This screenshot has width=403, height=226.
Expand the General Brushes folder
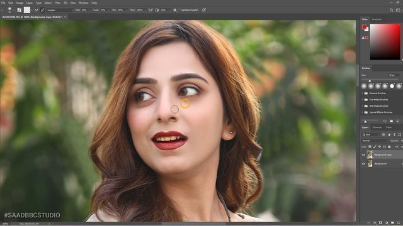tap(363, 94)
